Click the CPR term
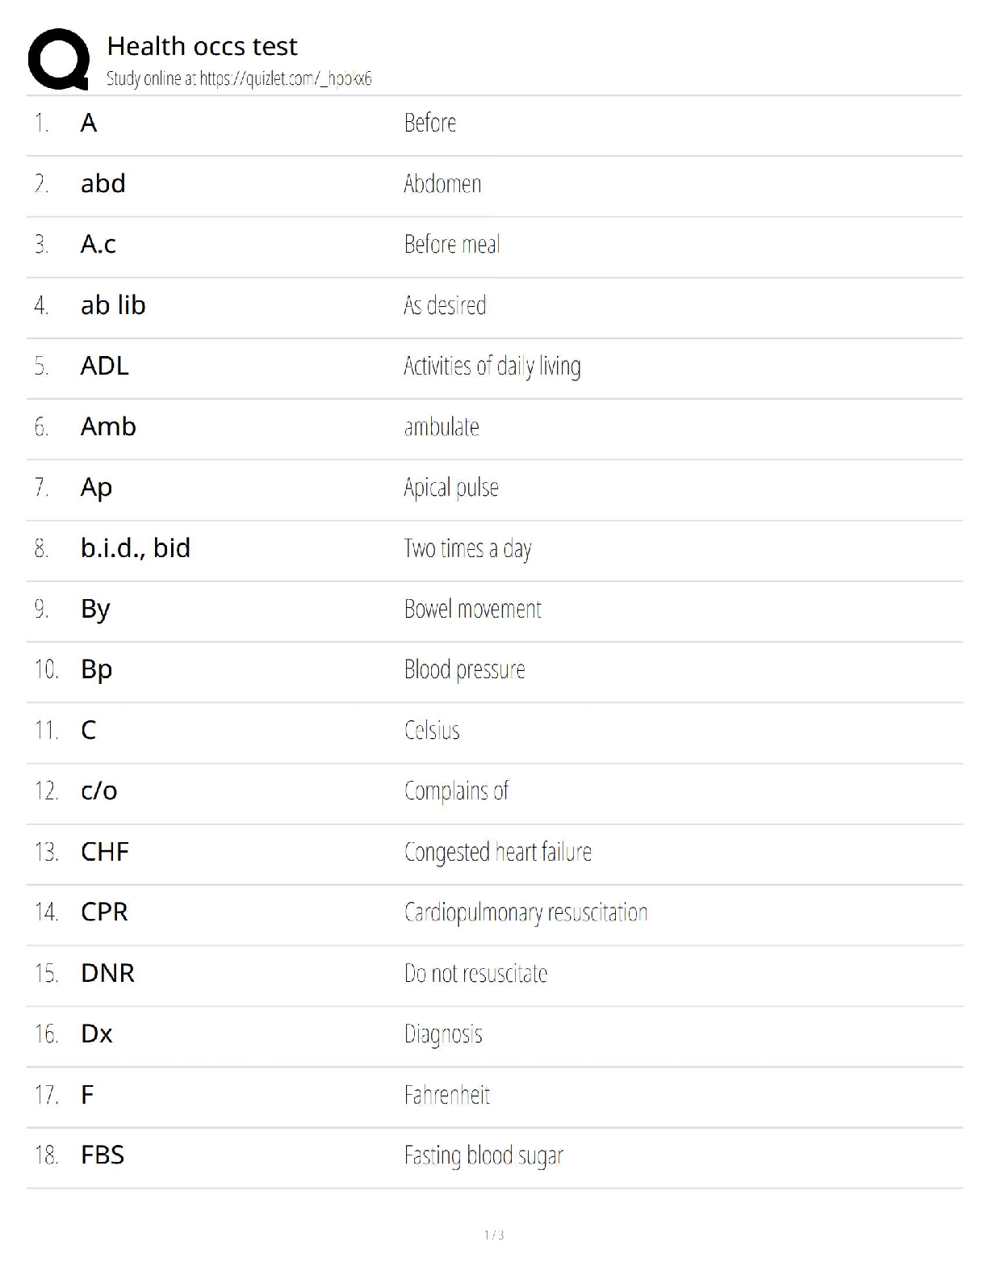Image resolution: width=988 pixels, height=1279 pixels. pos(104,912)
